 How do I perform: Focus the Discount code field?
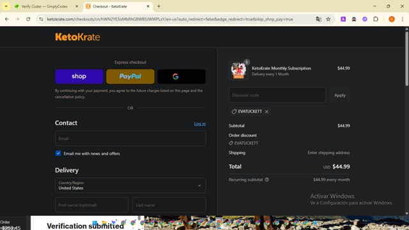(277, 95)
